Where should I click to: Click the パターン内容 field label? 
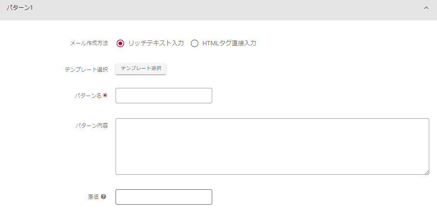click(91, 126)
